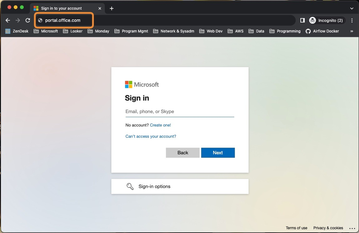This screenshot has height=233, width=359.
Task: Open the Web Dev bookmarks folder
Action: coord(211,31)
